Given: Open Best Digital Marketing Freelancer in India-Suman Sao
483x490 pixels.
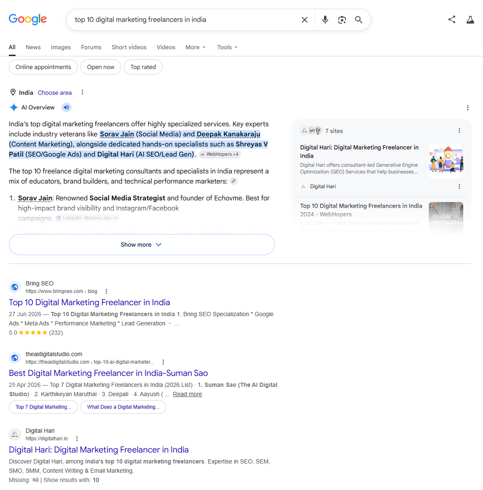Looking at the screenshot, I should 108,373.
